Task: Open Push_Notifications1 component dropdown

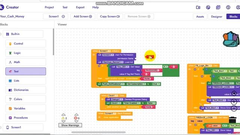Action: (x=113, y=84)
